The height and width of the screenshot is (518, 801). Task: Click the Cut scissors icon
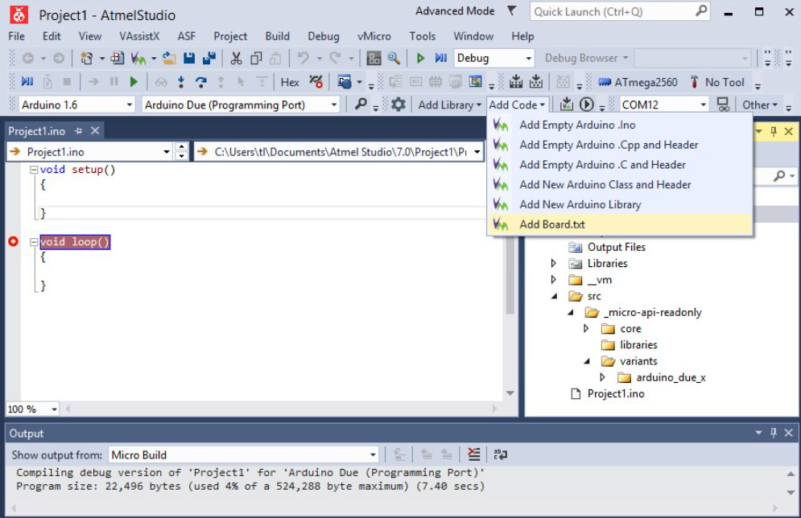[236, 58]
